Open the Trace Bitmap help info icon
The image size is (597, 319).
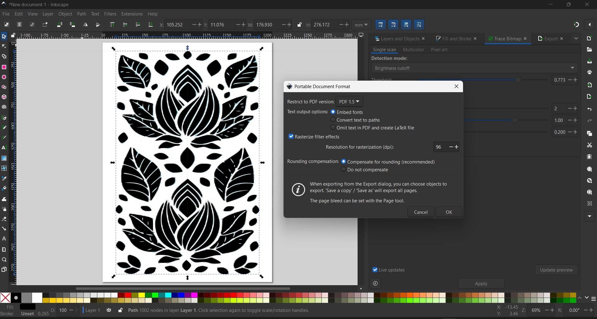[x=375, y=283]
